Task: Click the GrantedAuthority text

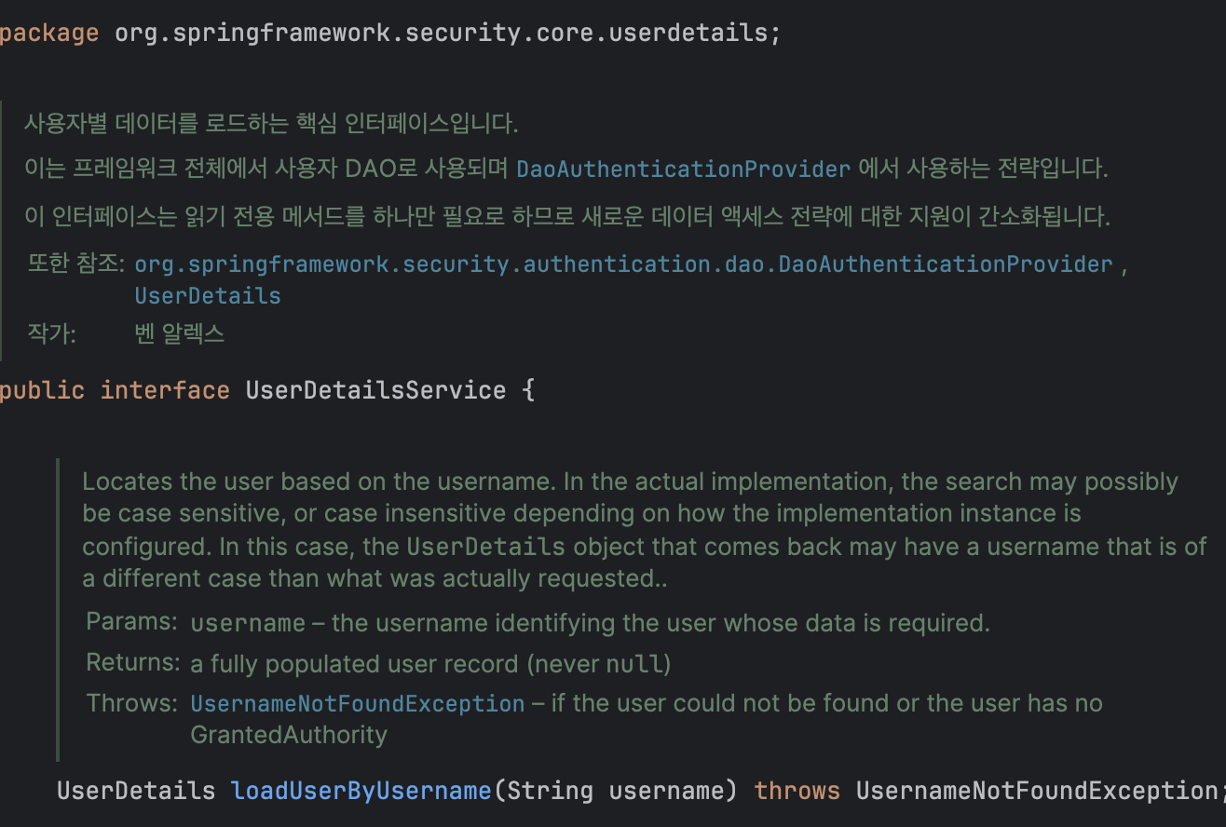Action: click(289, 735)
